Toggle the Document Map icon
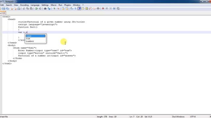 click(87, 9)
